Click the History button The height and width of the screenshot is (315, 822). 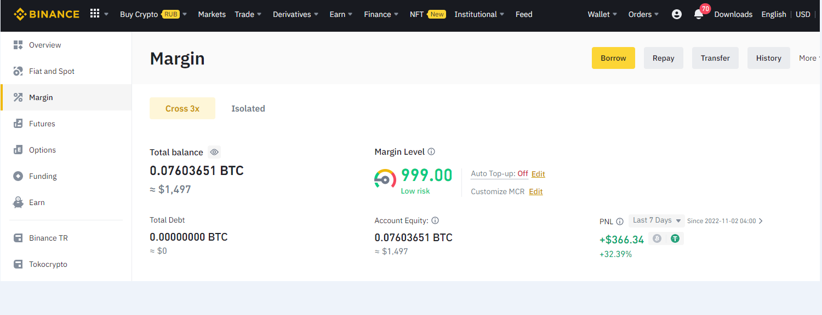[769, 58]
